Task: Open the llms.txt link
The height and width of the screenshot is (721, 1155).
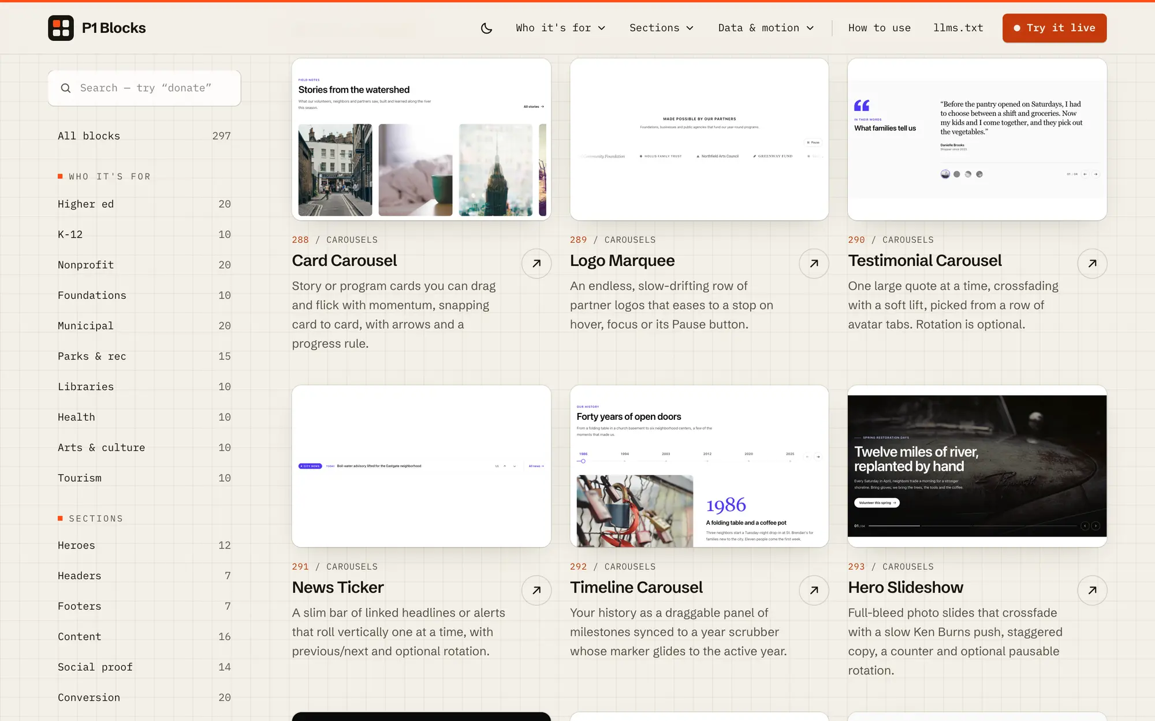Action: coord(958,28)
